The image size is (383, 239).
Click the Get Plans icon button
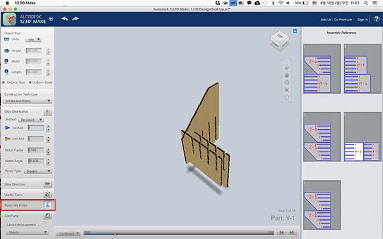(x=48, y=215)
